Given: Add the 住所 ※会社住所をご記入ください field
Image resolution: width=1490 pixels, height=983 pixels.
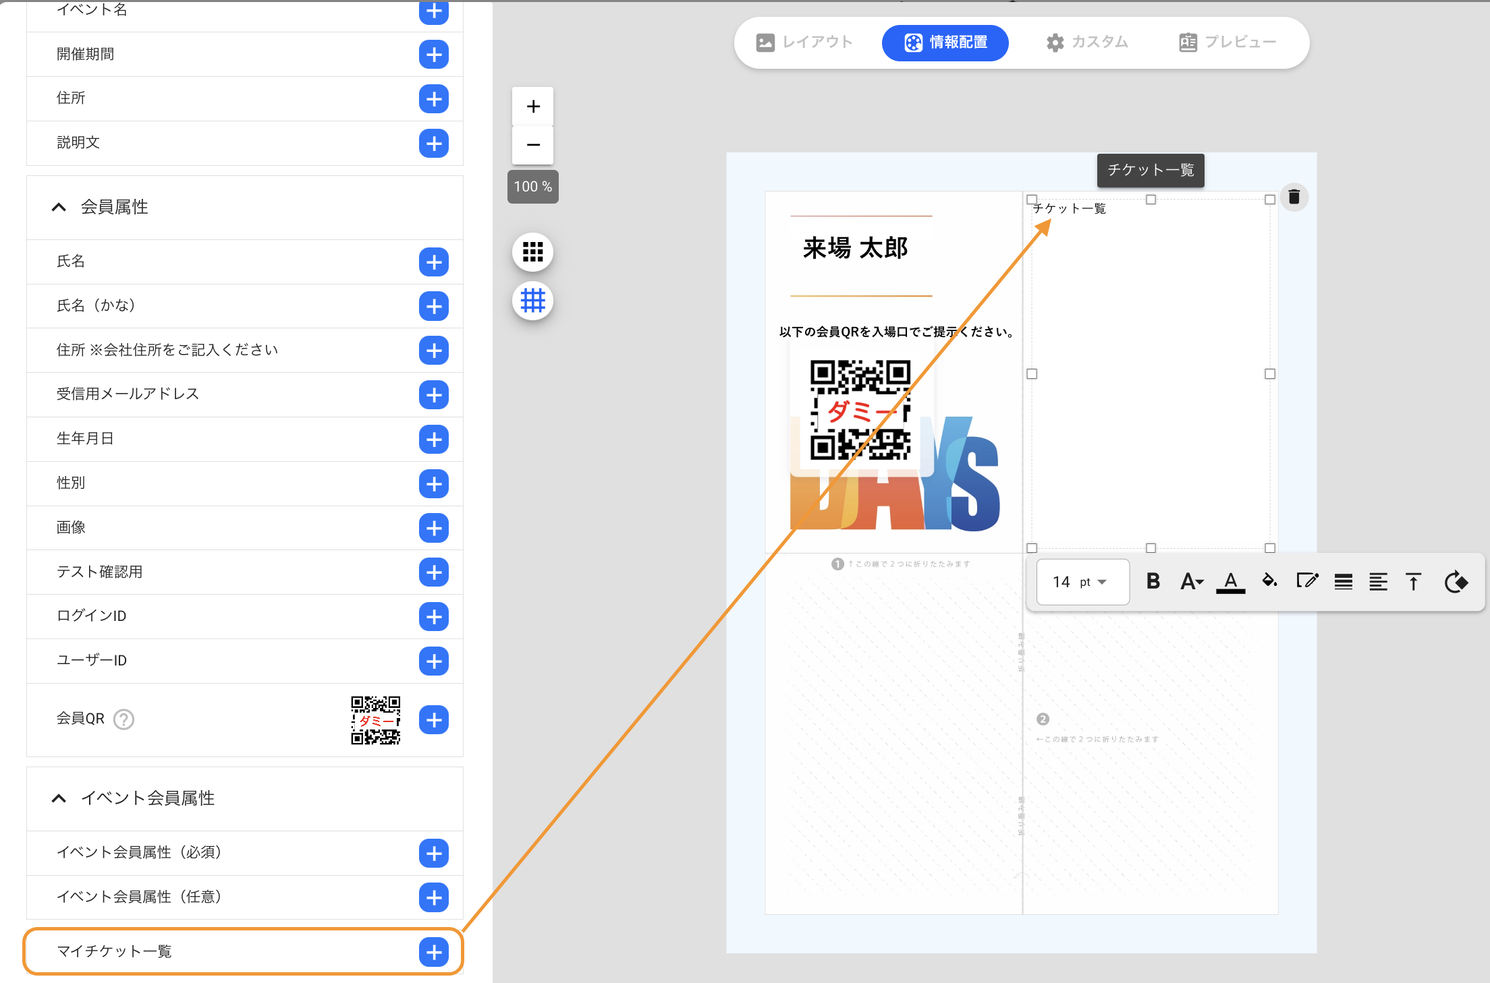Looking at the screenshot, I should [x=433, y=351].
